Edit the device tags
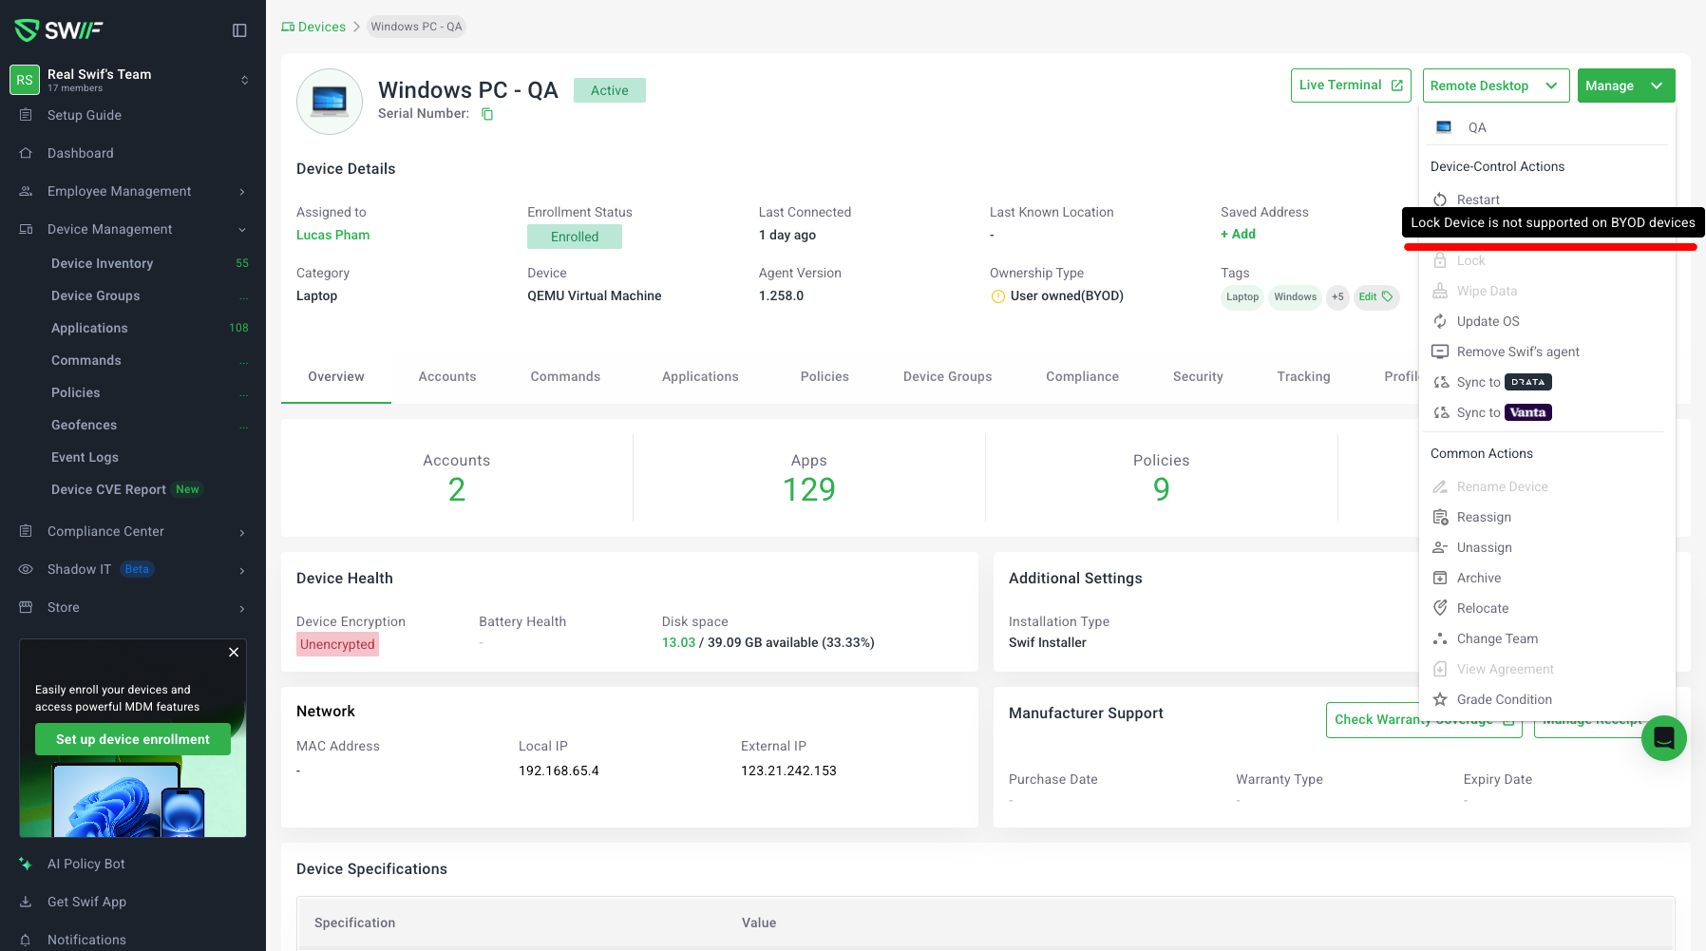Image resolution: width=1706 pixels, height=951 pixels. (1374, 296)
